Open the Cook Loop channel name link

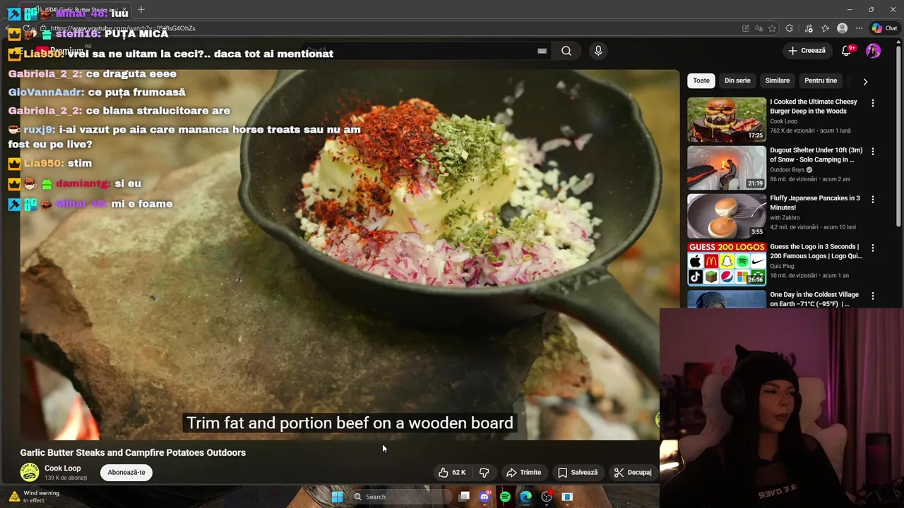(x=63, y=468)
